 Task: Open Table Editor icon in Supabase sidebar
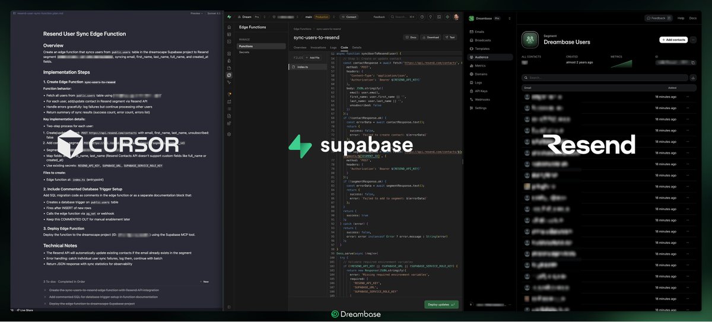point(229,34)
